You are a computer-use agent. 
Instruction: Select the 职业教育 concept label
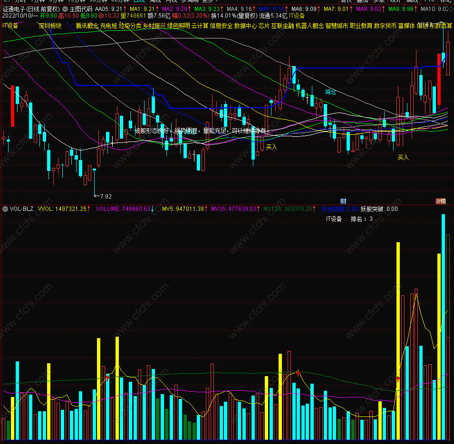tap(361, 26)
